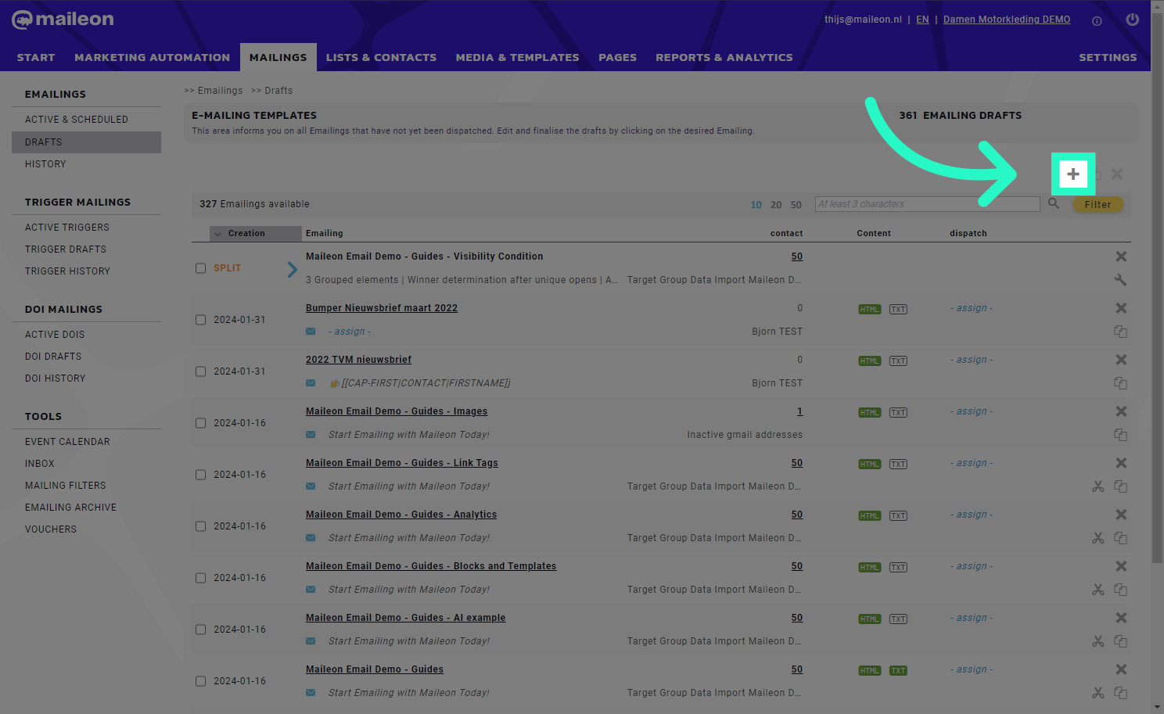The image size is (1164, 714).
Task: Show 20 emailings per page
Action: click(776, 205)
